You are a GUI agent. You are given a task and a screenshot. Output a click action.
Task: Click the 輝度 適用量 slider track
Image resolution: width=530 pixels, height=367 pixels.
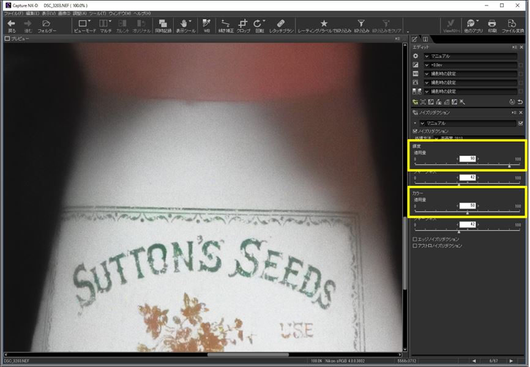pyautogui.click(x=468, y=165)
